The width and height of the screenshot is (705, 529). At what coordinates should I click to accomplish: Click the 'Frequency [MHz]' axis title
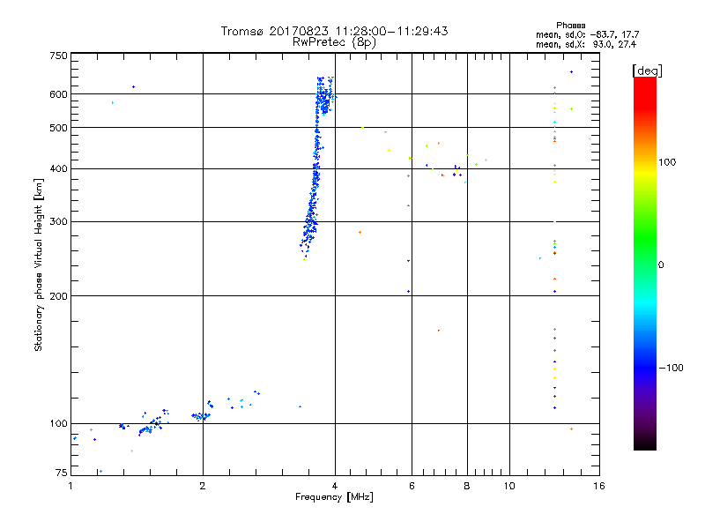[334, 497]
